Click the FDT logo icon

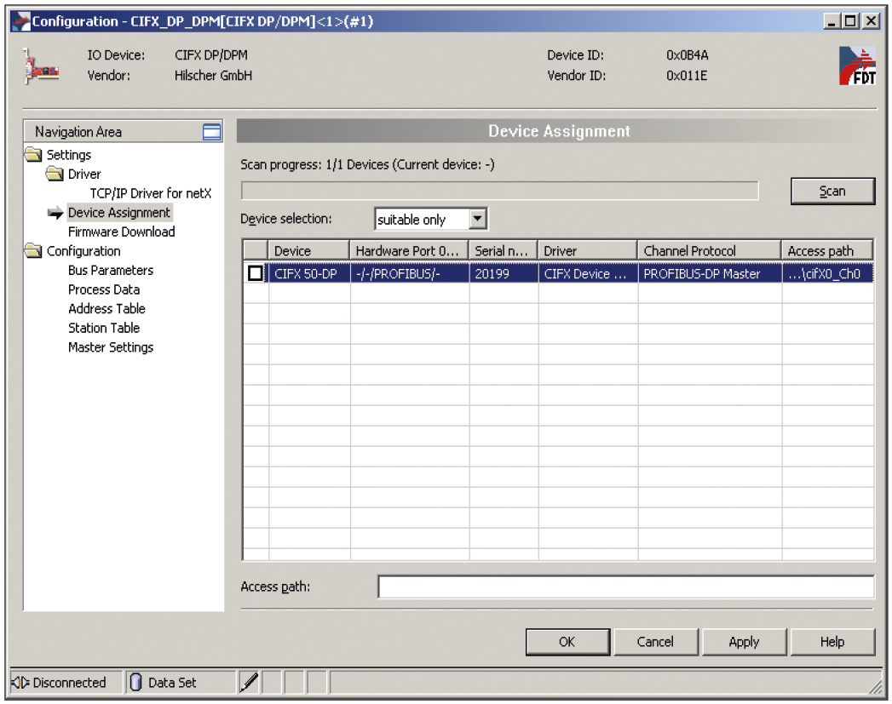(x=857, y=66)
